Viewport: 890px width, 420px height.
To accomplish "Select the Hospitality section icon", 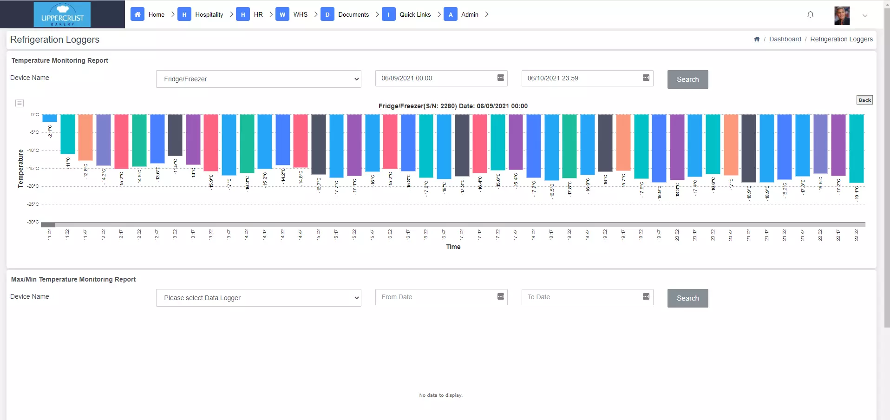I will click(x=184, y=14).
